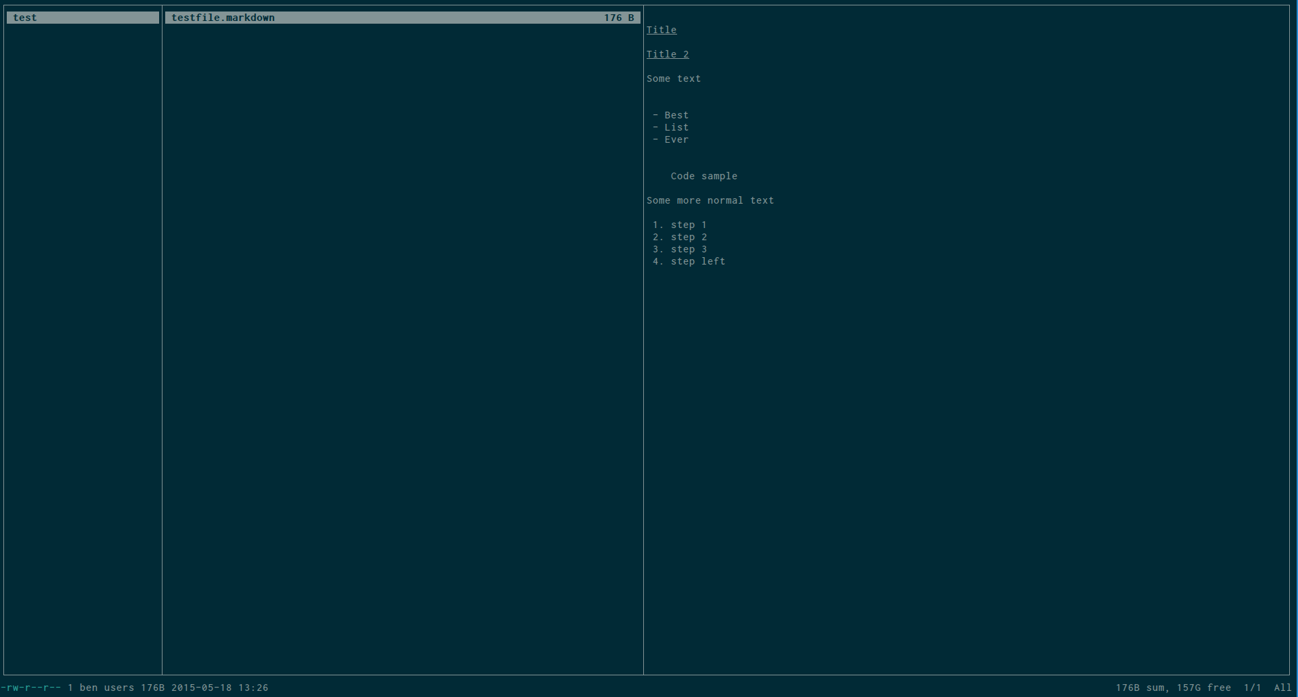The image size is (1298, 697).
Task: Select testfile.markdown in the file list
Action: point(402,18)
